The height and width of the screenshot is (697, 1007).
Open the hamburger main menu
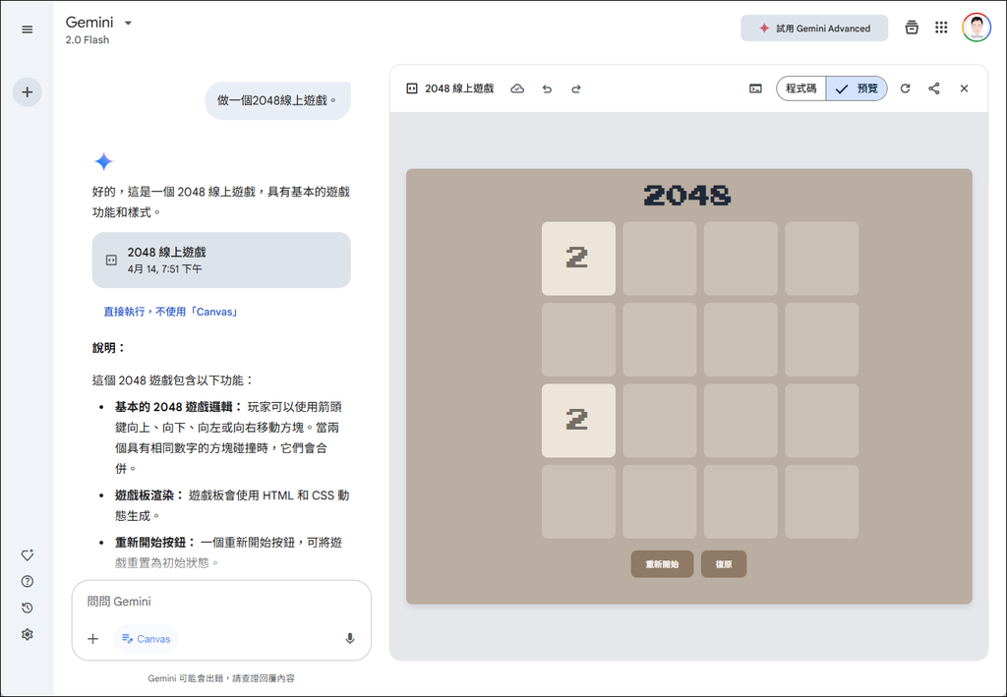(27, 29)
